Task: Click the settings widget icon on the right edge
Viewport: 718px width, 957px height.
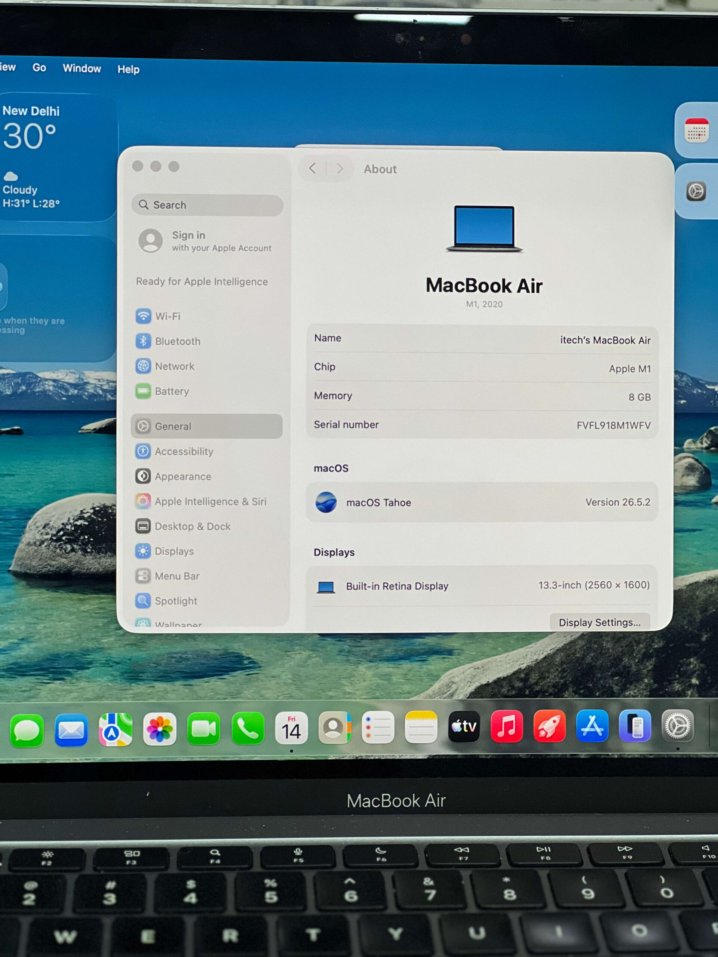Action: coord(696,191)
